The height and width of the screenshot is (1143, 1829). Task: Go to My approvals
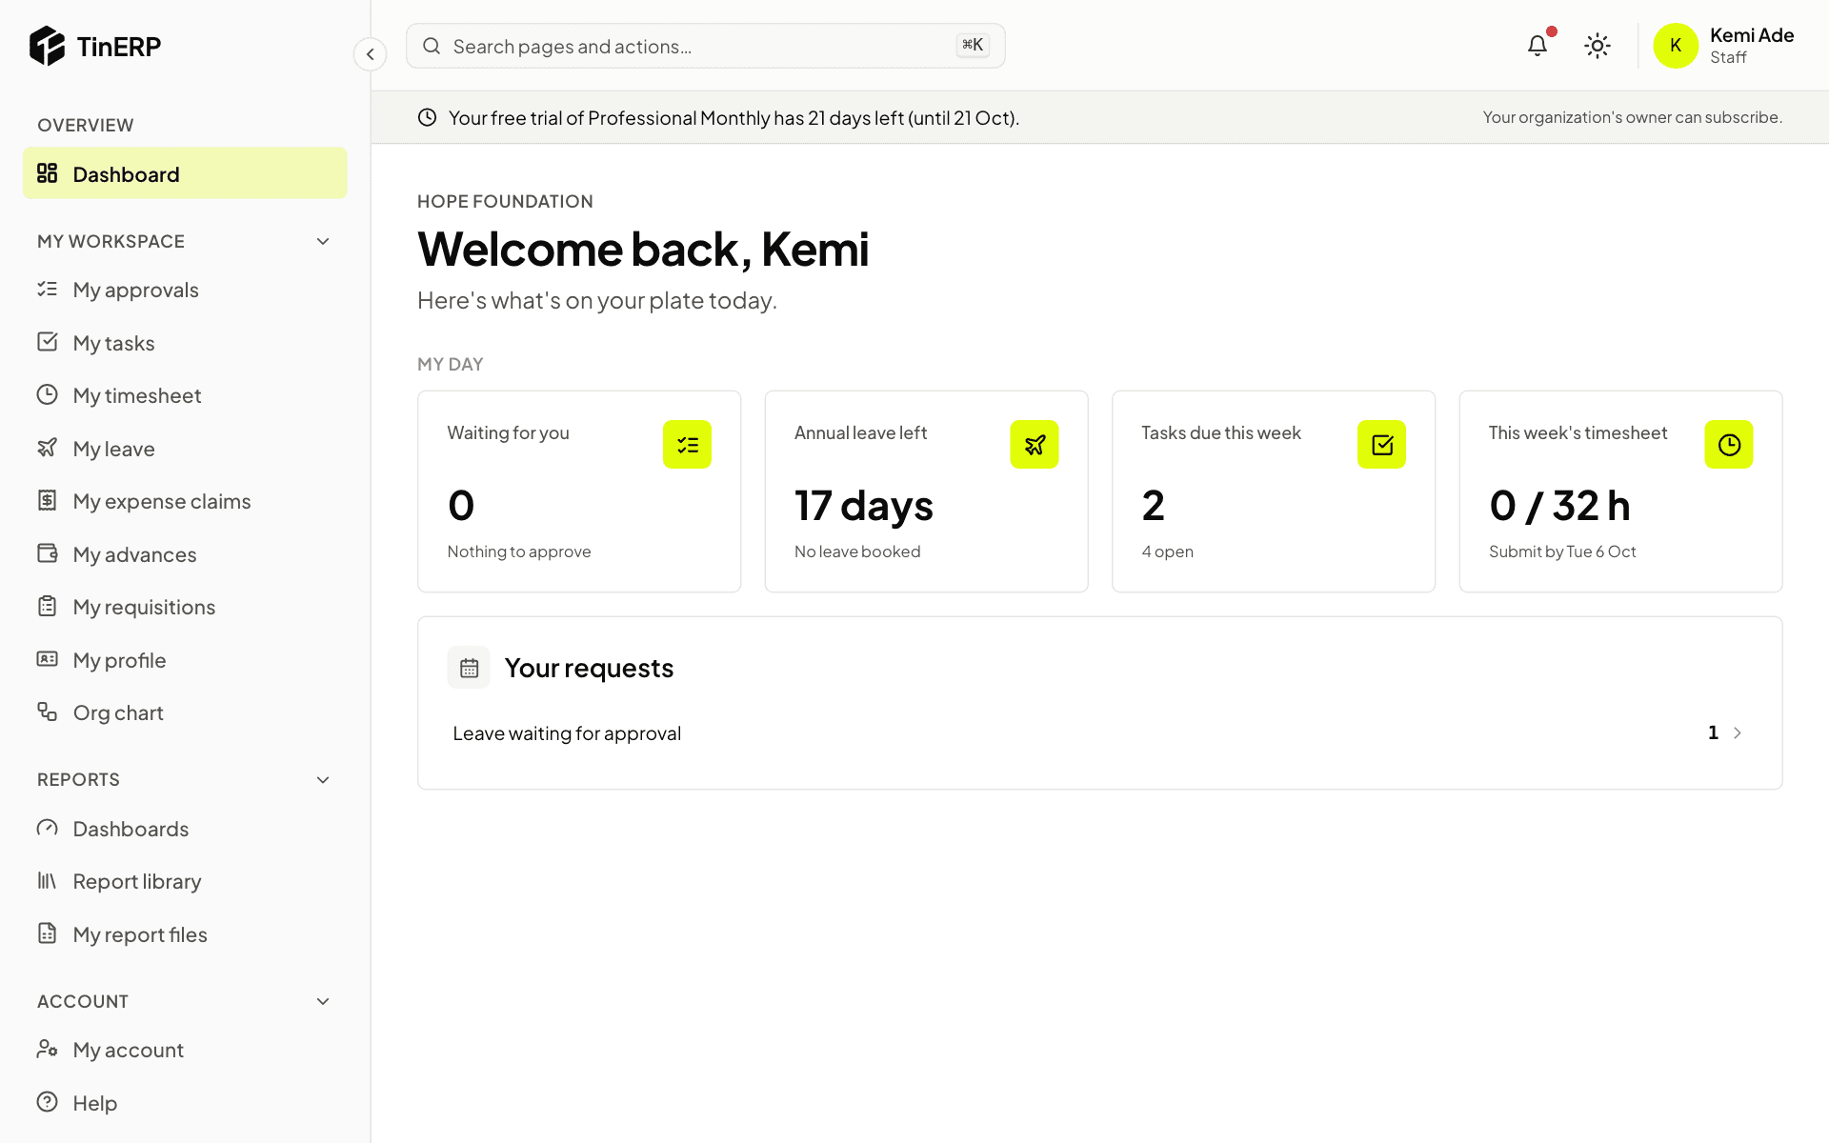pos(185,290)
